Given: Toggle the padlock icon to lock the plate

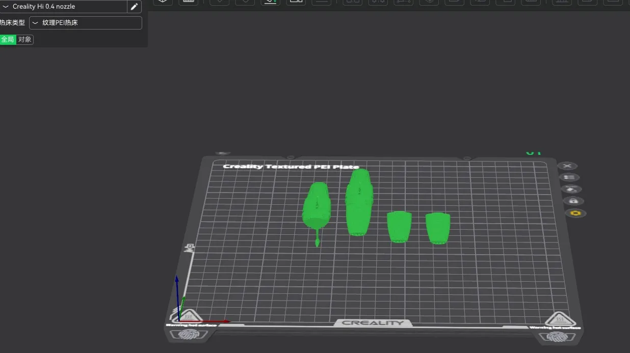Looking at the screenshot, I should 573,201.
